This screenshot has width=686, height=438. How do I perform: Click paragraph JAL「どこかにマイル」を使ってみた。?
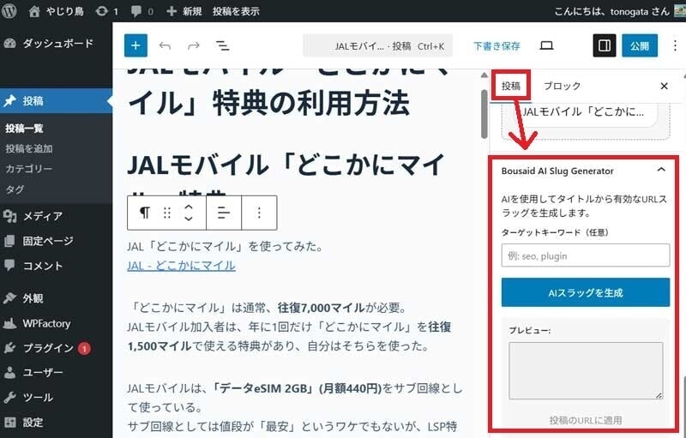click(226, 247)
